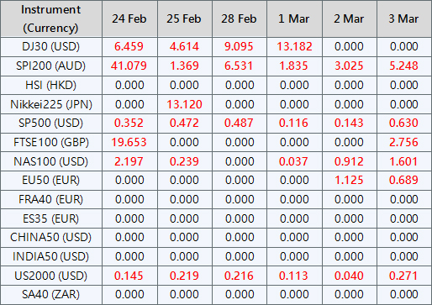The height and width of the screenshot is (305, 432).
Task: Click DJ30 1 Mar value 13.182
Action: 294,46
